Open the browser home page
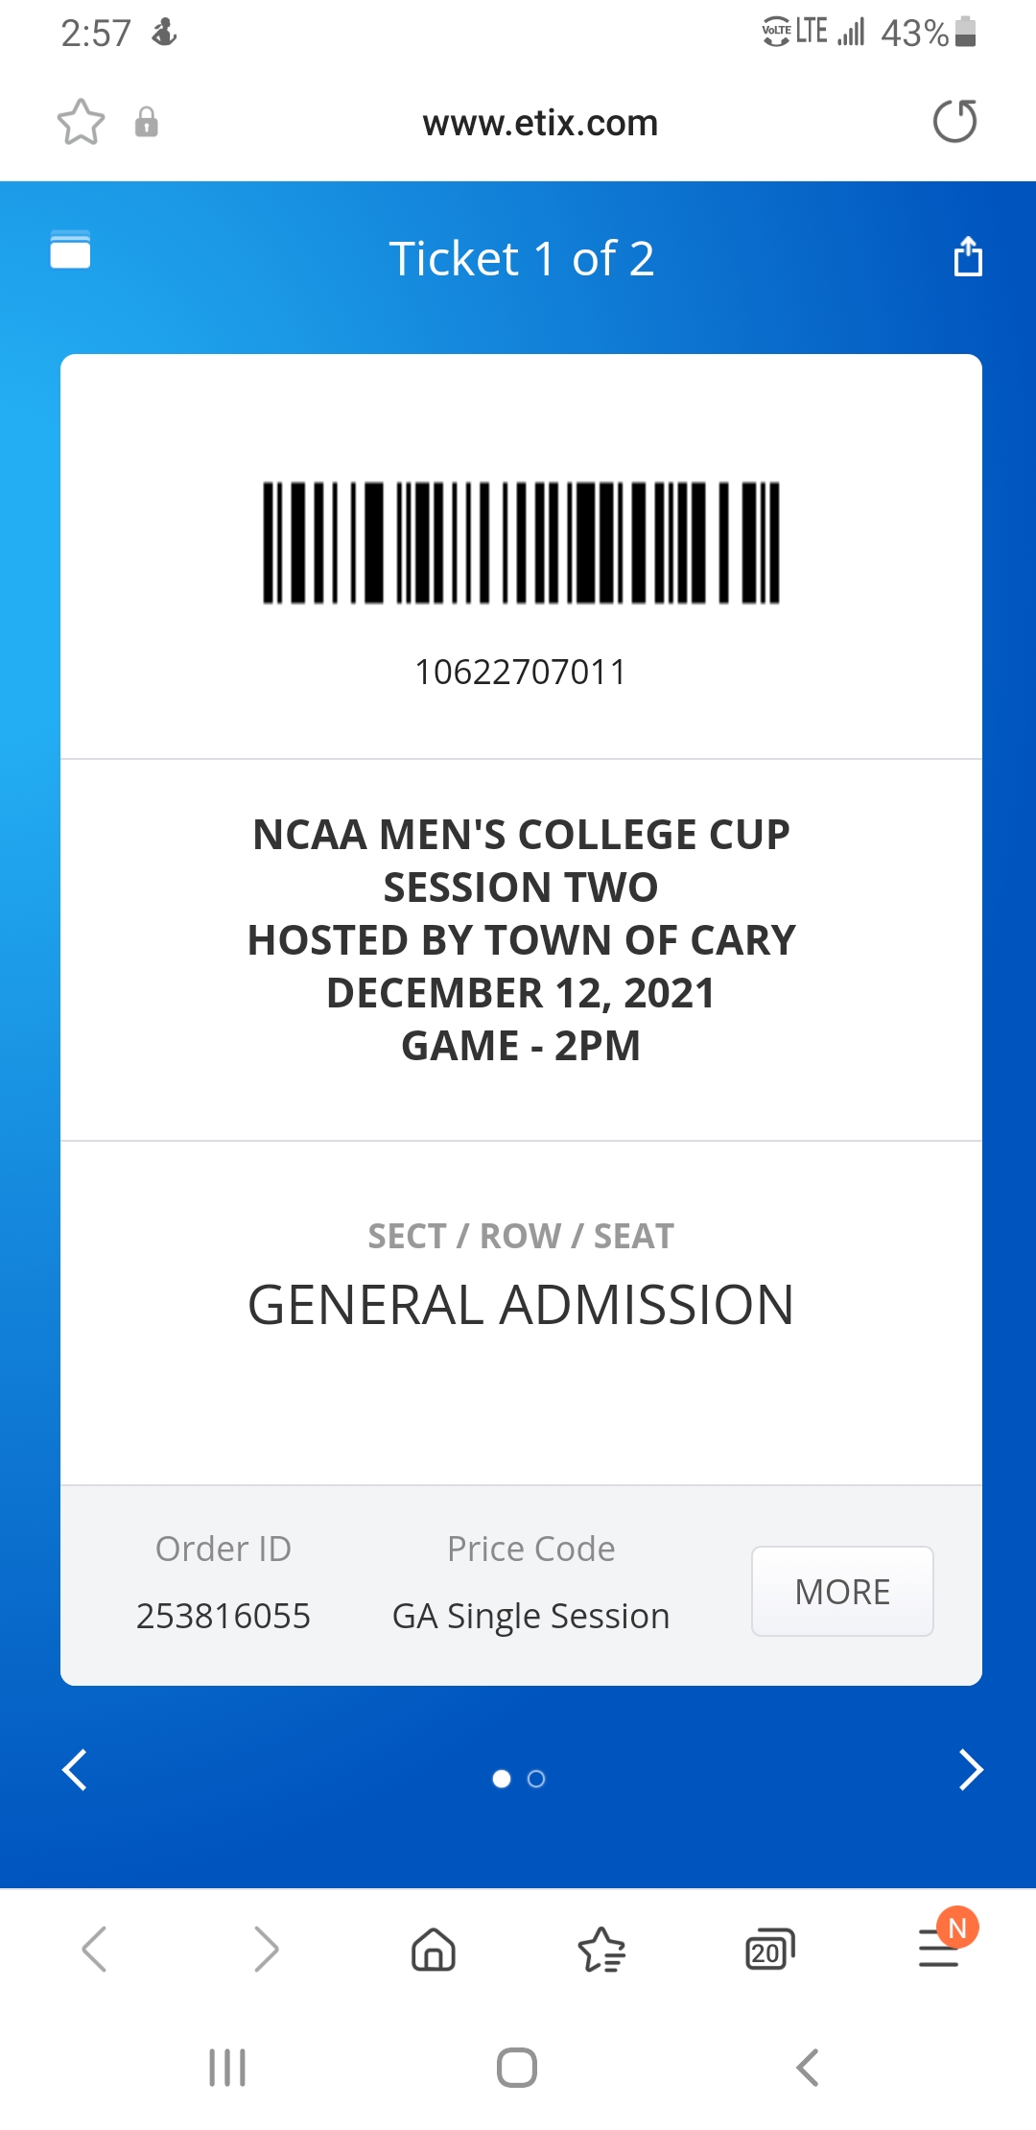 (x=434, y=1950)
